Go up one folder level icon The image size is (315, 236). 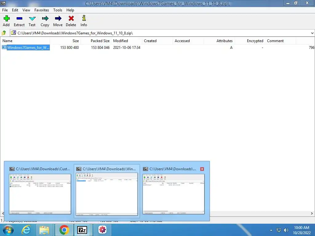pyautogui.click(x=4, y=33)
